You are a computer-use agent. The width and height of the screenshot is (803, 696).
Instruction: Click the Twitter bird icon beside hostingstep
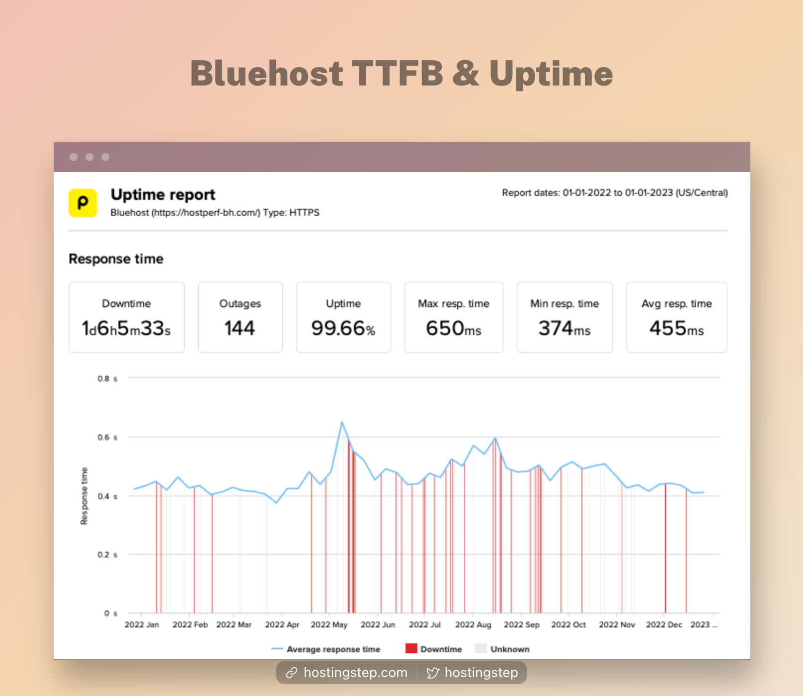point(433,673)
